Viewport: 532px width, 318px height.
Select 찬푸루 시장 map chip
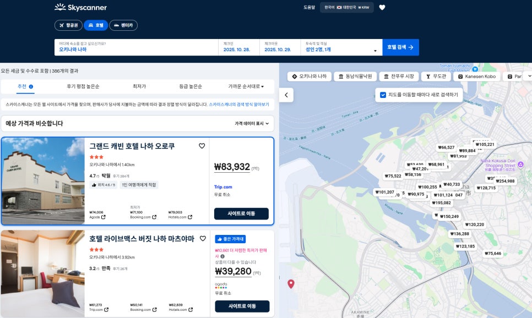pyautogui.click(x=399, y=76)
